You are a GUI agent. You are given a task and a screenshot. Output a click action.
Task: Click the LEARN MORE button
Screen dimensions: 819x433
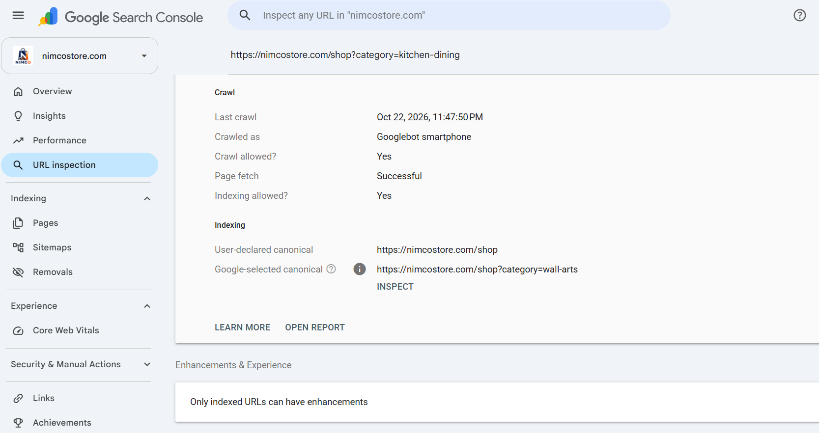pos(243,327)
